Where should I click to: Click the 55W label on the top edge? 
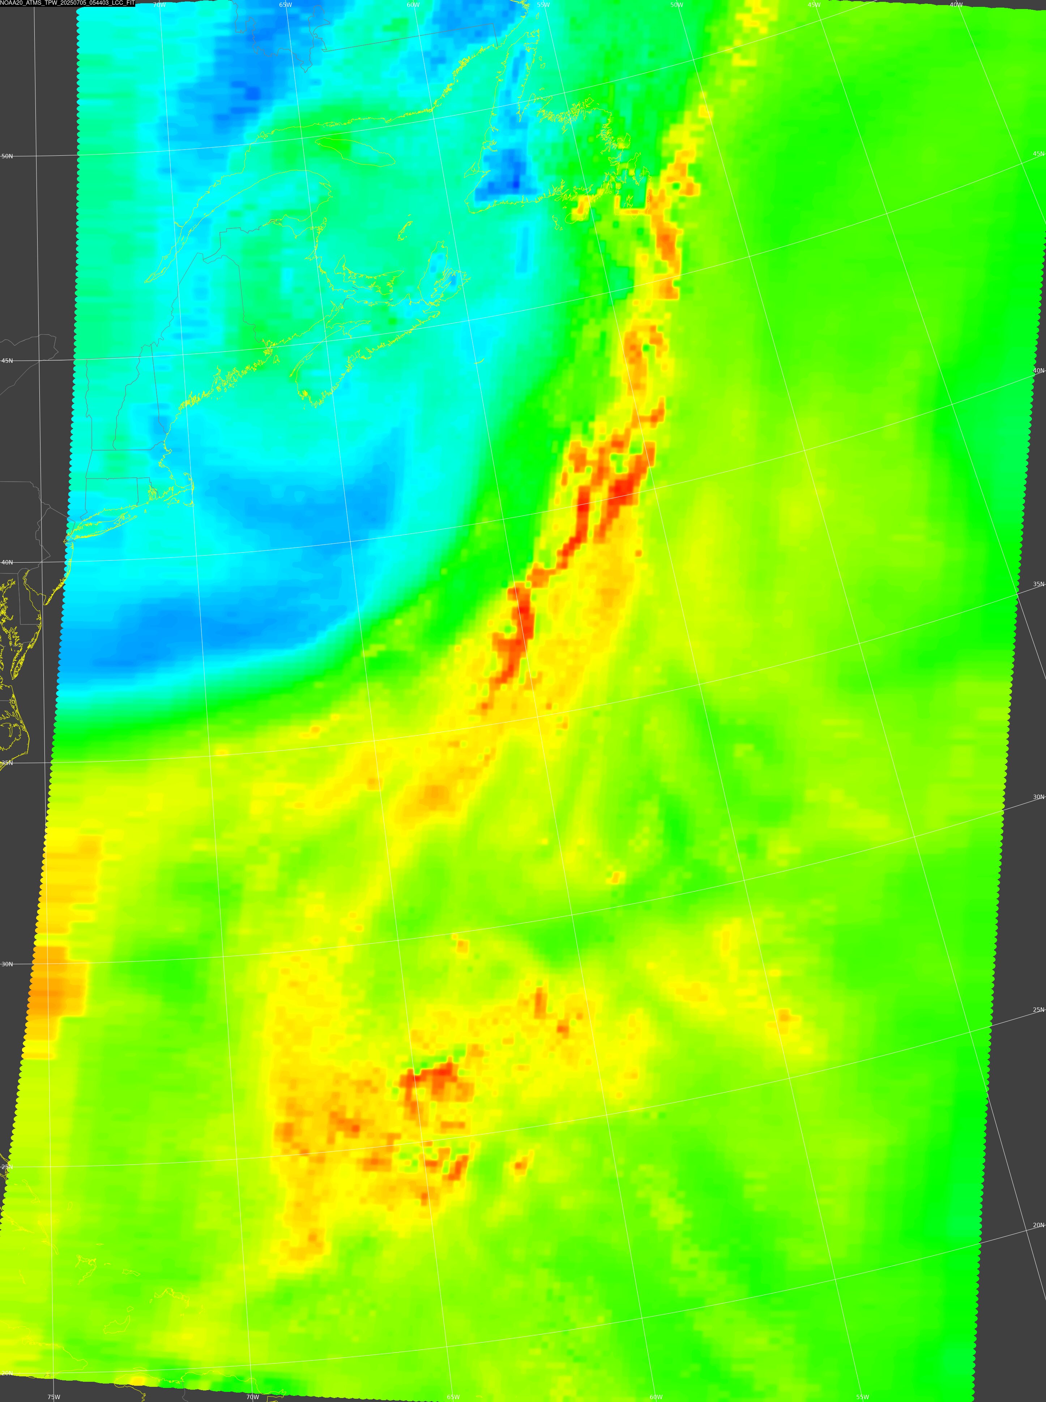543,5
